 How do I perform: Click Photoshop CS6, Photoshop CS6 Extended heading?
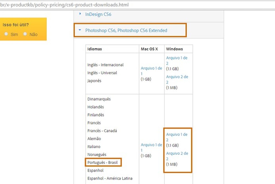[126, 30]
